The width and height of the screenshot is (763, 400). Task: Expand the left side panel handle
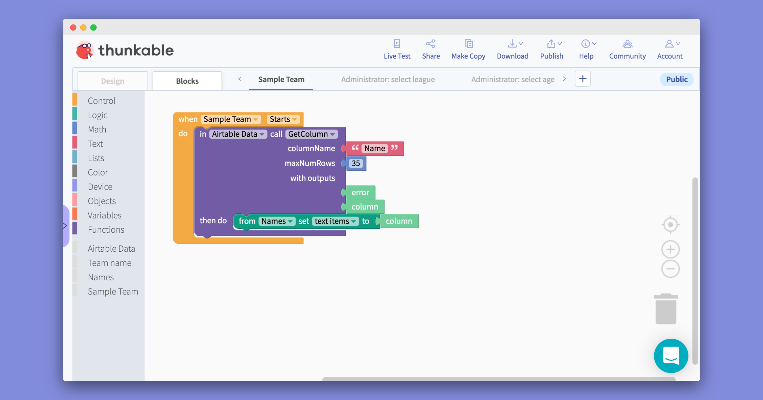point(65,226)
